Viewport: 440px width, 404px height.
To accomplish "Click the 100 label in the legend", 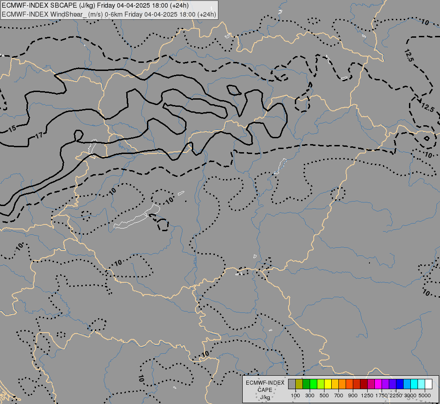I will (295, 395).
